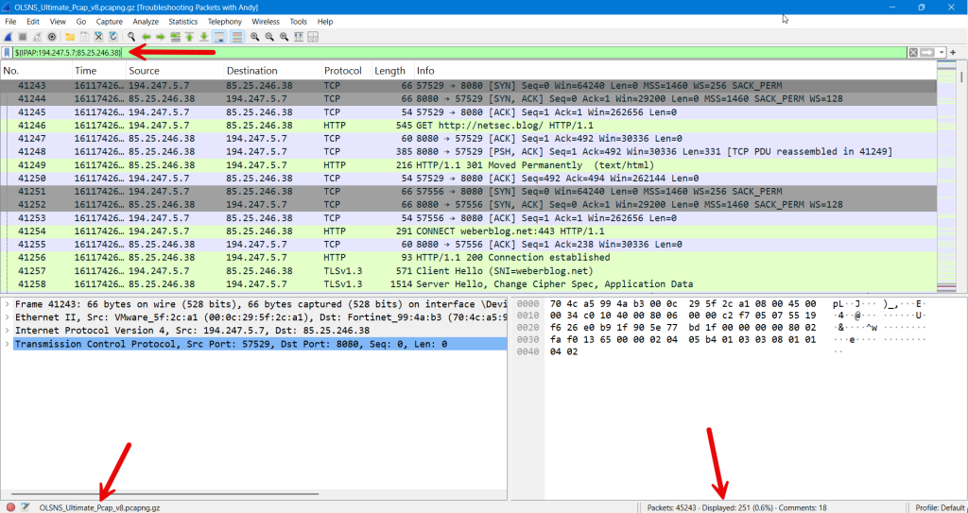Open the Analyze menu
This screenshot has height=513, width=968.
146,21
